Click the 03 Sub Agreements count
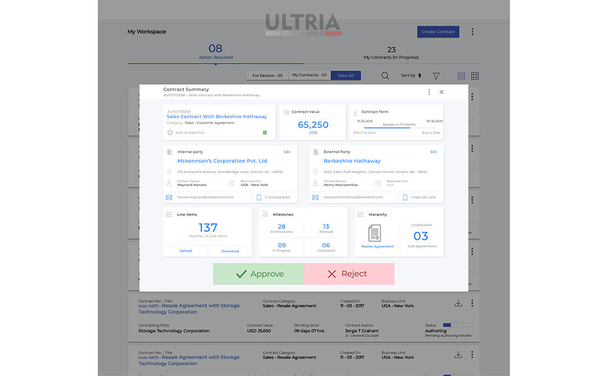This screenshot has width=609, height=376. [421, 236]
